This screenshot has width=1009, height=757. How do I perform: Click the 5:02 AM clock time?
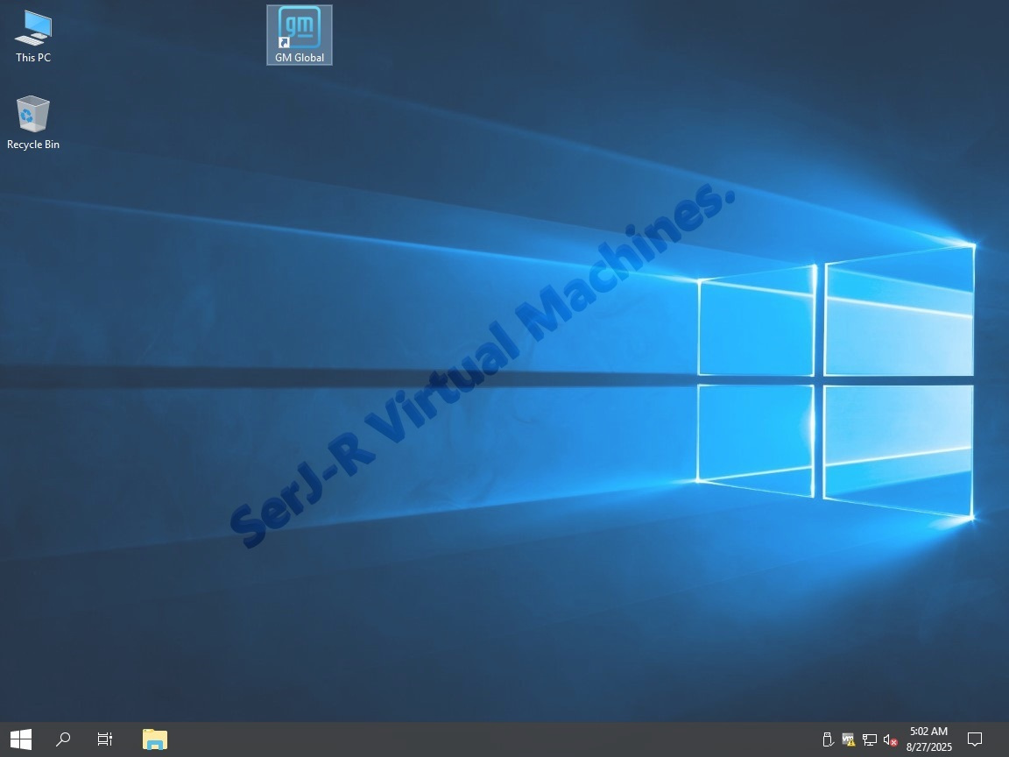tap(928, 732)
